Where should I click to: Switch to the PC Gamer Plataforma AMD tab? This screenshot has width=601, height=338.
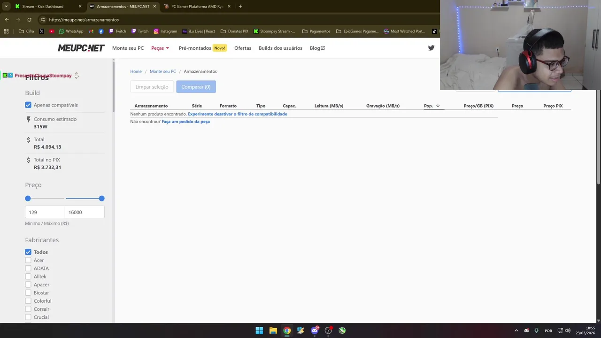pyautogui.click(x=197, y=7)
